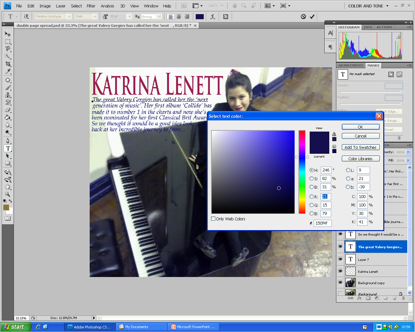Select the Zoom tool in toolbox
This screenshot has width=415, height=332.
(8, 194)
